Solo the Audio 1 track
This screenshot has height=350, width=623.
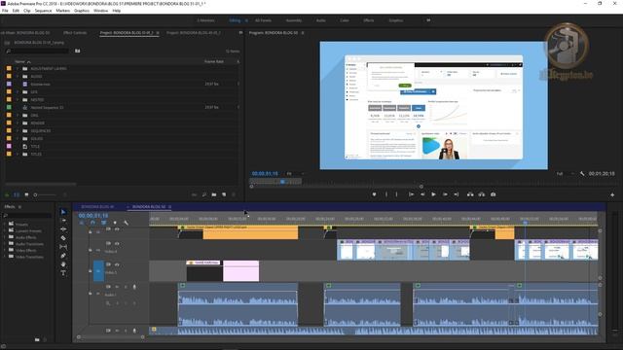click(x=126, y=287)
